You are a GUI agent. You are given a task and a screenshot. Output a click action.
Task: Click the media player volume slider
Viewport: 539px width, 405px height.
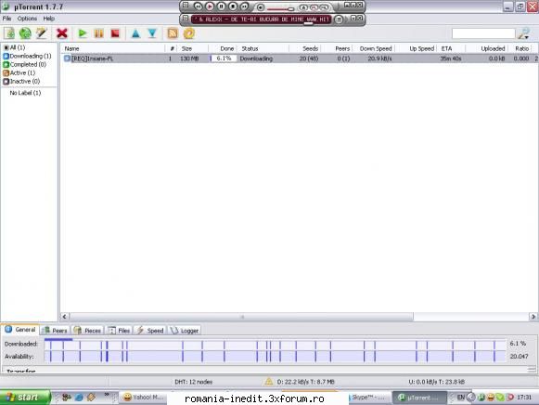tap(280, 8)
